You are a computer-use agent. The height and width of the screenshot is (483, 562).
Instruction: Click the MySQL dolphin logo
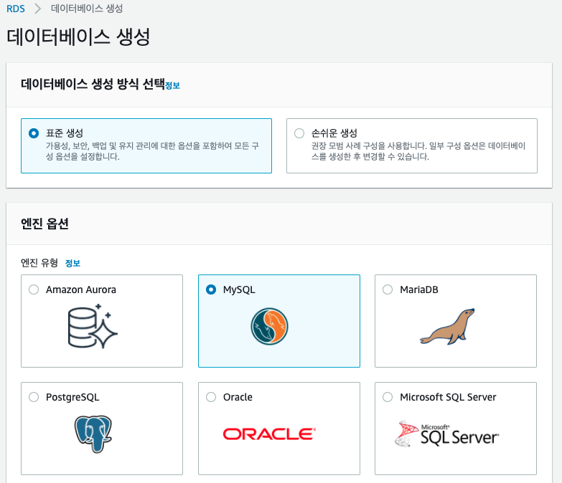(270, 326)
